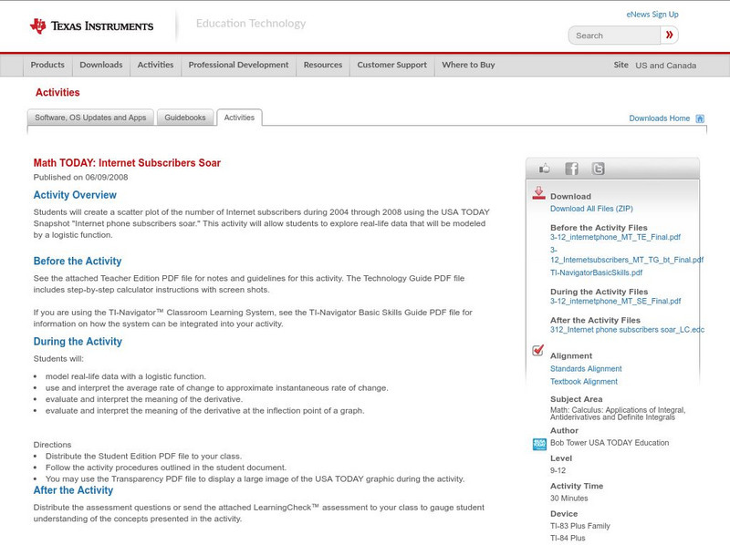Click the During the Activity heading
The height and width of the screenshot is (545, 730).
78,342
